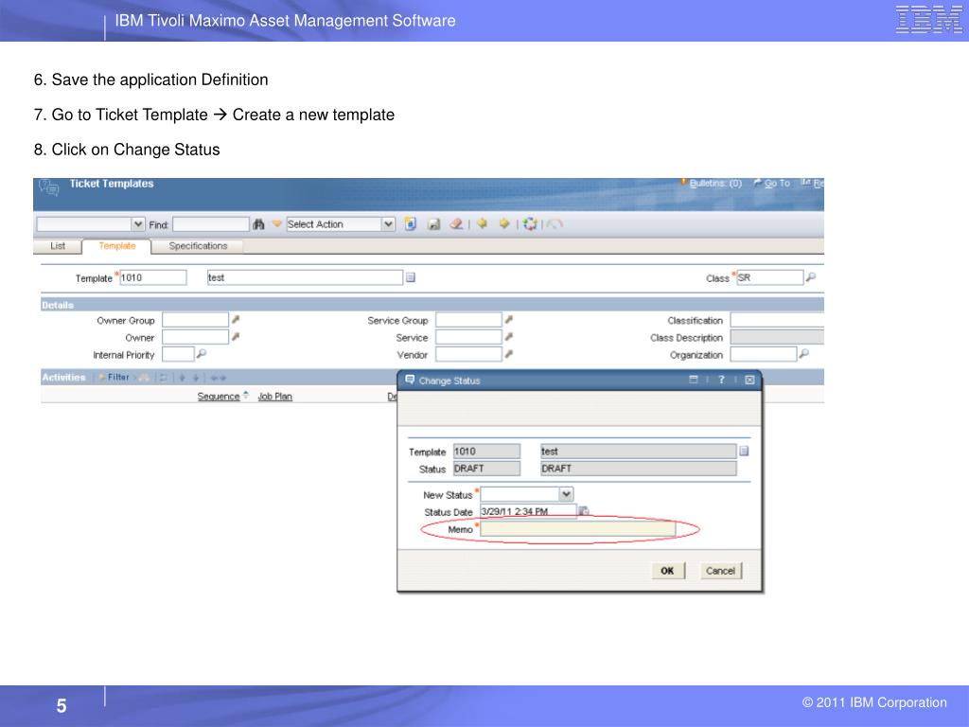Open the long description icon beside test
The height and width of the screenshot is (727, 969).
tap(411, 277)
